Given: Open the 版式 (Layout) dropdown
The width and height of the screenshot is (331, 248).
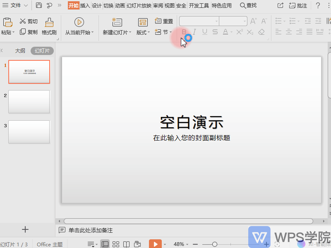Looking at the screenshot, I should click(142, 33).
